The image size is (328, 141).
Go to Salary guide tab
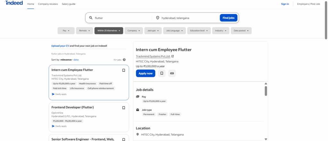[69, 4]
